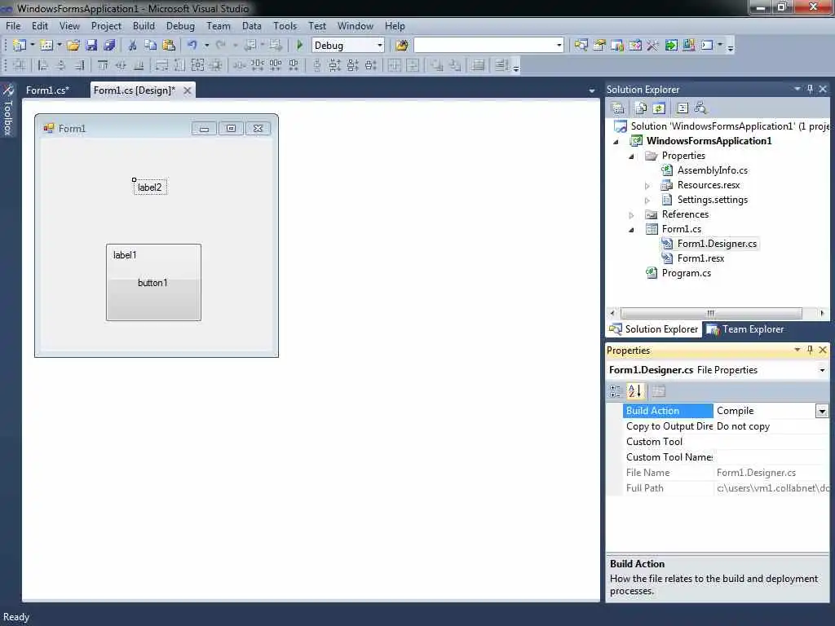
Task: Select Program.cs in Solution Explorer
Action: tap(686, 273)
